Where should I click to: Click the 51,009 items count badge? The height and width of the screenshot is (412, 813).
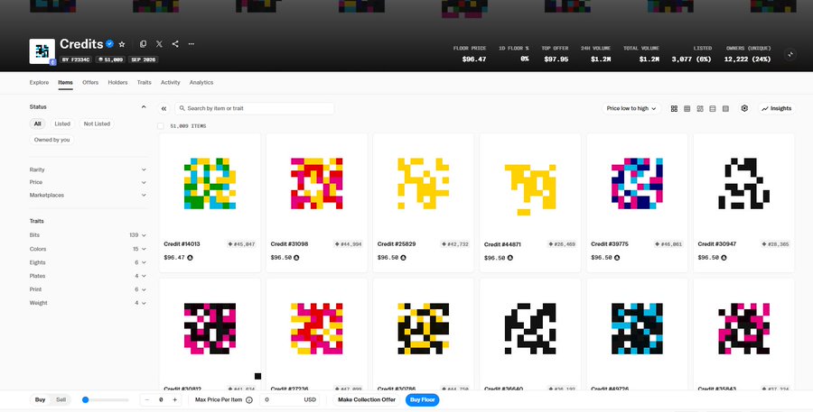point(110,60)
